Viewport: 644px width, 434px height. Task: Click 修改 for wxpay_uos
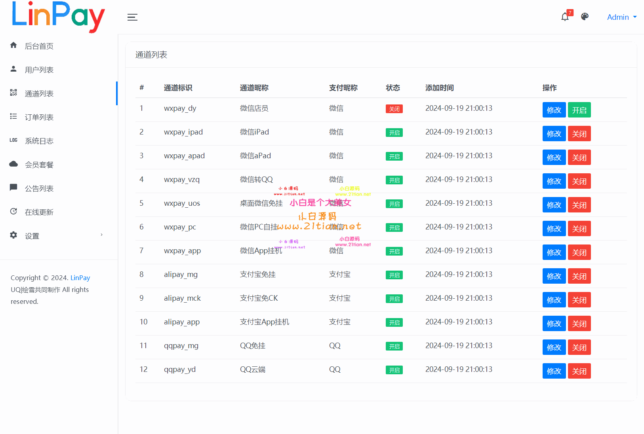[x=554, y=205]
